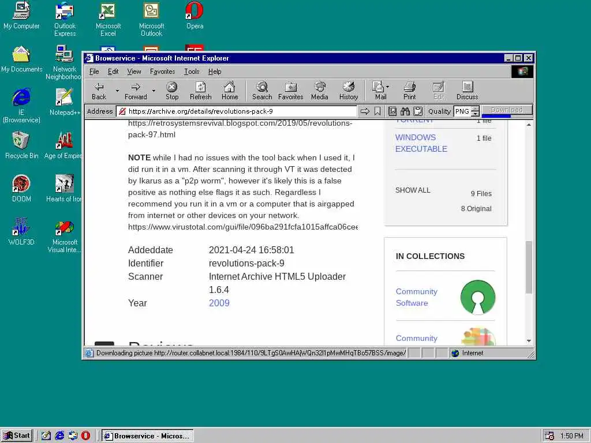Click the Addeddate value 2021-04-24 16:58:01
Screen dimensions: 591x443
click(x=252, y=250)
